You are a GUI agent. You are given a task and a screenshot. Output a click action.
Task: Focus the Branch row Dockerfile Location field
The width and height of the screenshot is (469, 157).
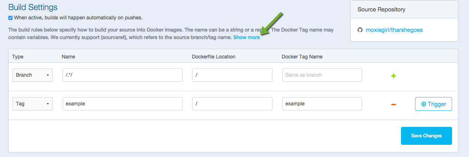232,75
